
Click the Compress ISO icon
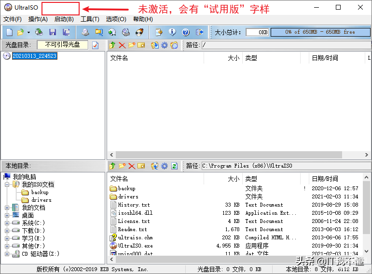click(99, 32)
